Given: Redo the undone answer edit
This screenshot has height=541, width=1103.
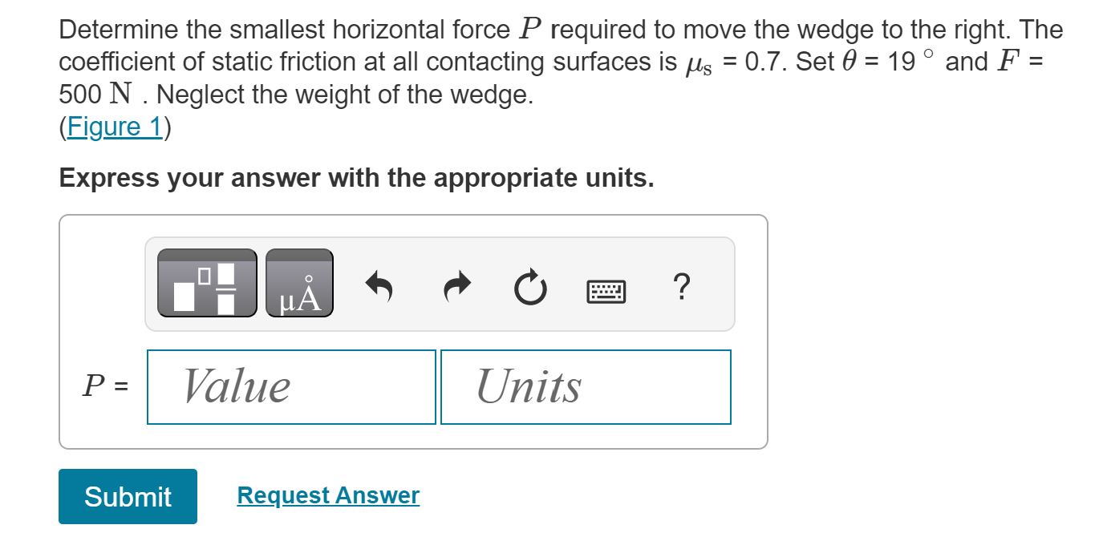Looking at the screenshot, I should tap(455, 289).
